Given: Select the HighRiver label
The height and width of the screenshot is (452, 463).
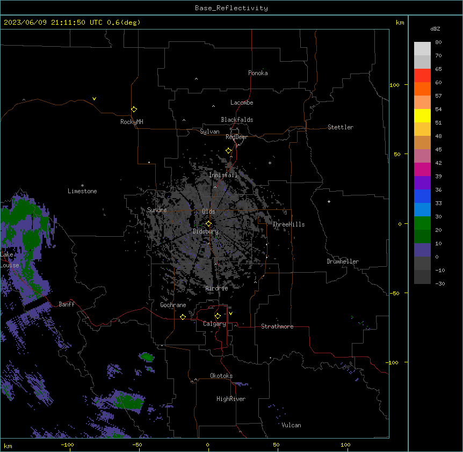Looking at the screenshot, I should (x=231, y=399).
